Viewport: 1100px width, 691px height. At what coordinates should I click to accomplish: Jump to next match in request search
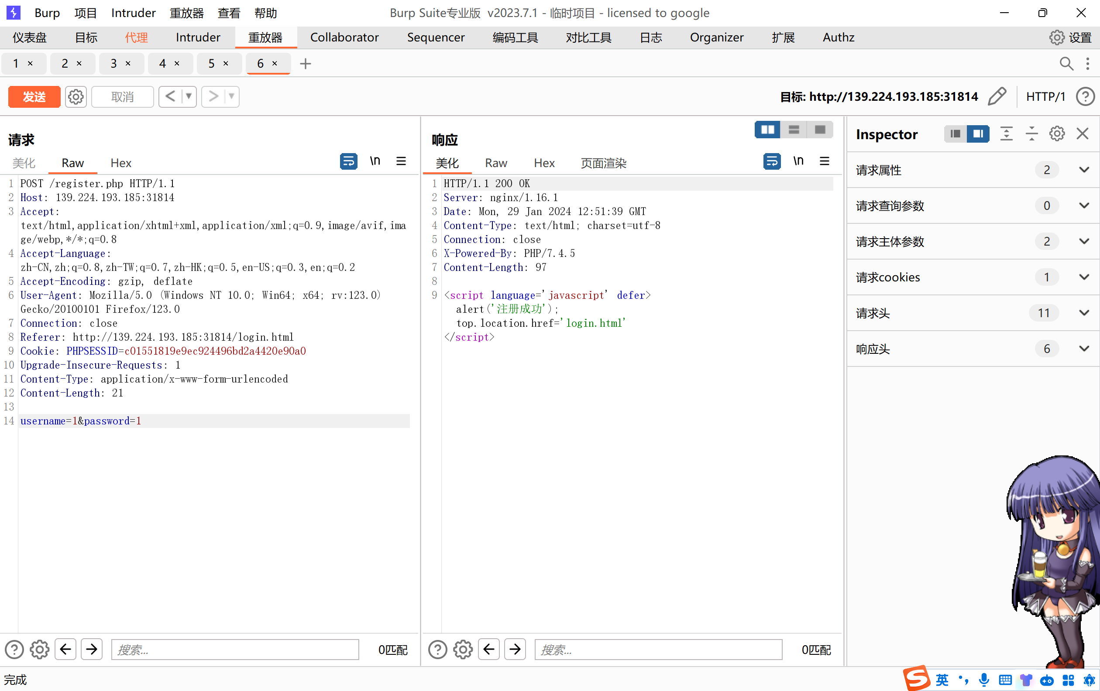(92, 650)
